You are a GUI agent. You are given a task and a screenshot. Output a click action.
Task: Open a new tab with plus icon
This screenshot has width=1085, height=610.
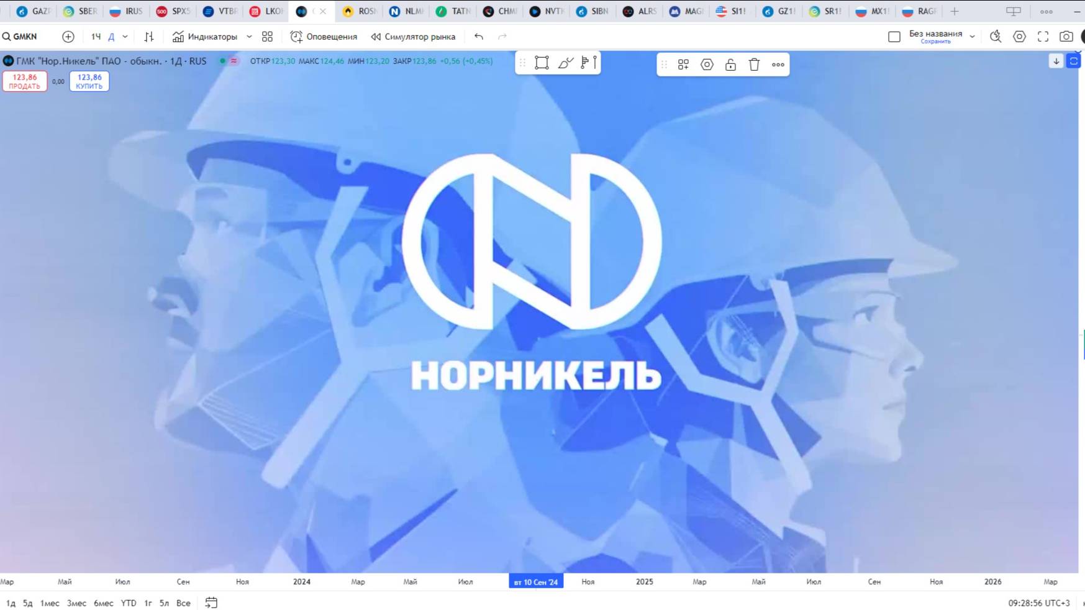[x=955, y=11]
